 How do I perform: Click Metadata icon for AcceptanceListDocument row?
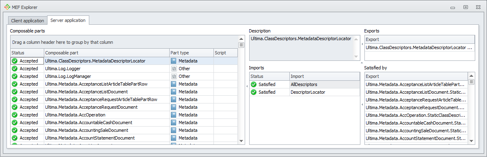point(174,92)
